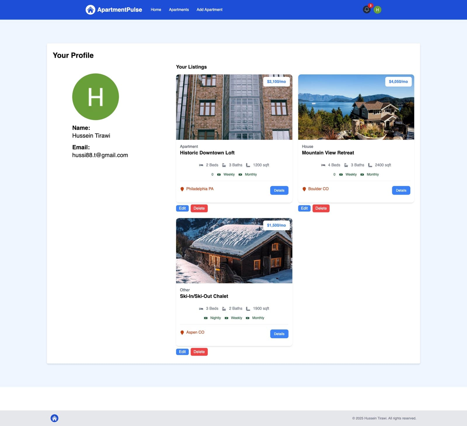The height and width of the screenshot is (426, 467).
Task: Click the red notification count badge
Action: 370,6
